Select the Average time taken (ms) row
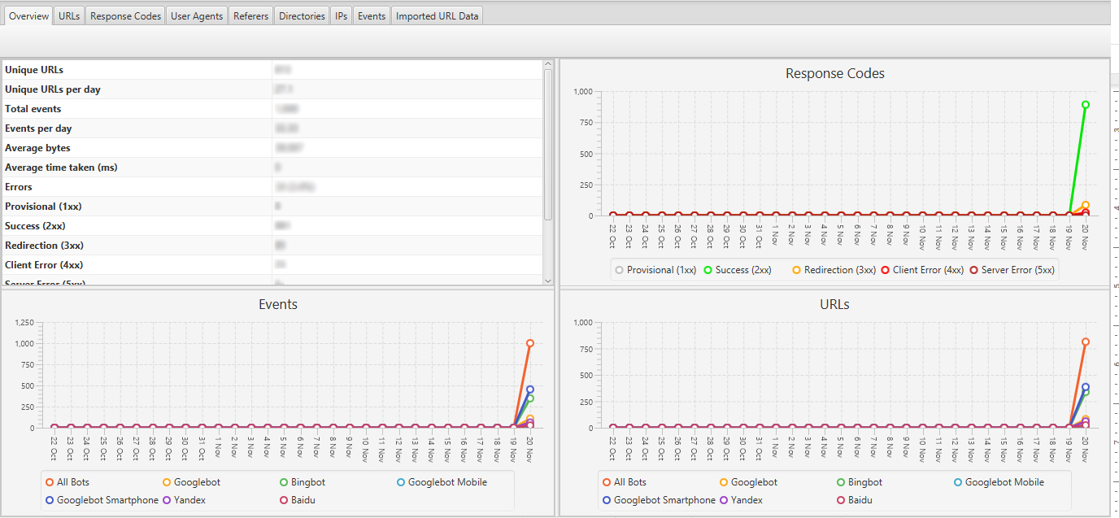The height and width of the screenshot is (518, 1119). pos(138,168)
